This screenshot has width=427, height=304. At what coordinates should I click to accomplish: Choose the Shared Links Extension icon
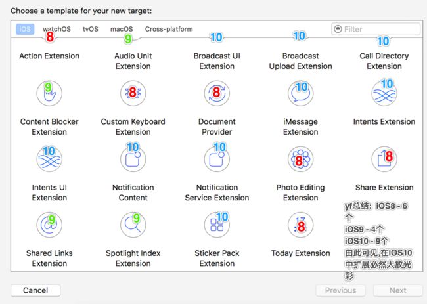pos(49,225)
